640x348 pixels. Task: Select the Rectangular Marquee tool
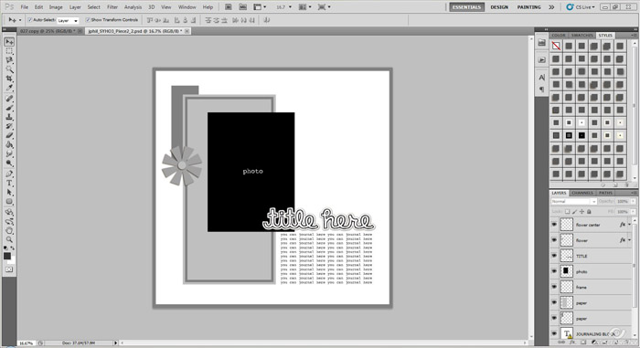click(x=9, y=51)
